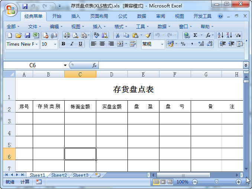Decrease decimal places
252x189 pixels.
coord(210,44)
